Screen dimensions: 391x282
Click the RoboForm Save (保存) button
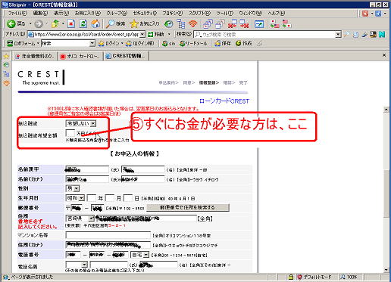click(x=223, y=43)
